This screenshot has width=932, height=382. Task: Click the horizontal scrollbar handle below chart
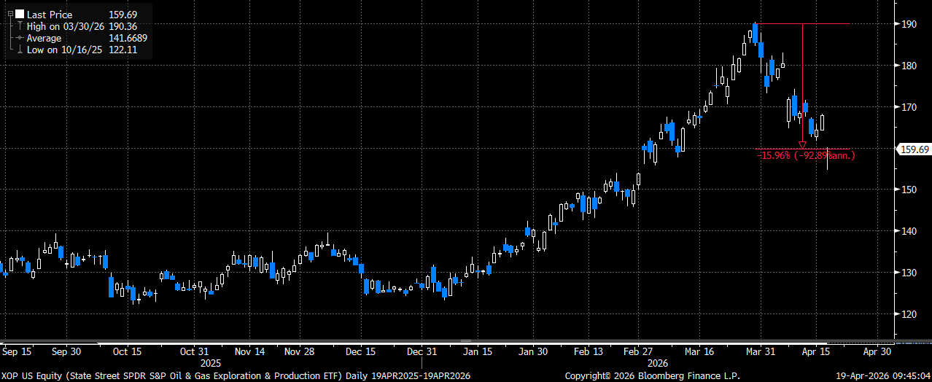point(467,340)
